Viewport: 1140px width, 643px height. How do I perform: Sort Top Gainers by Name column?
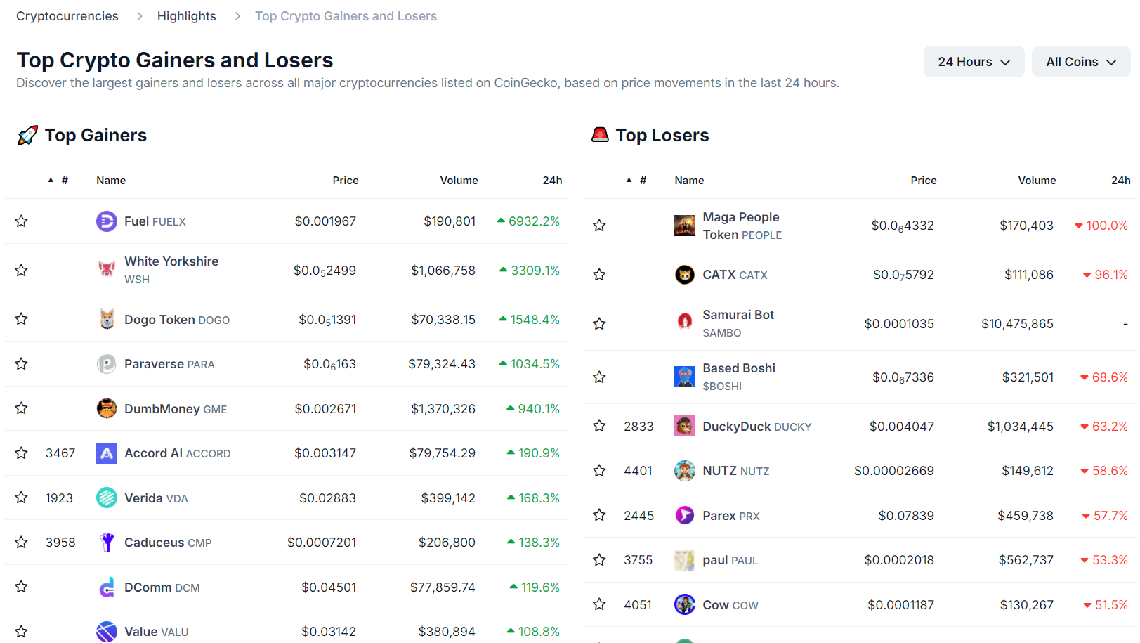(111, 181)
